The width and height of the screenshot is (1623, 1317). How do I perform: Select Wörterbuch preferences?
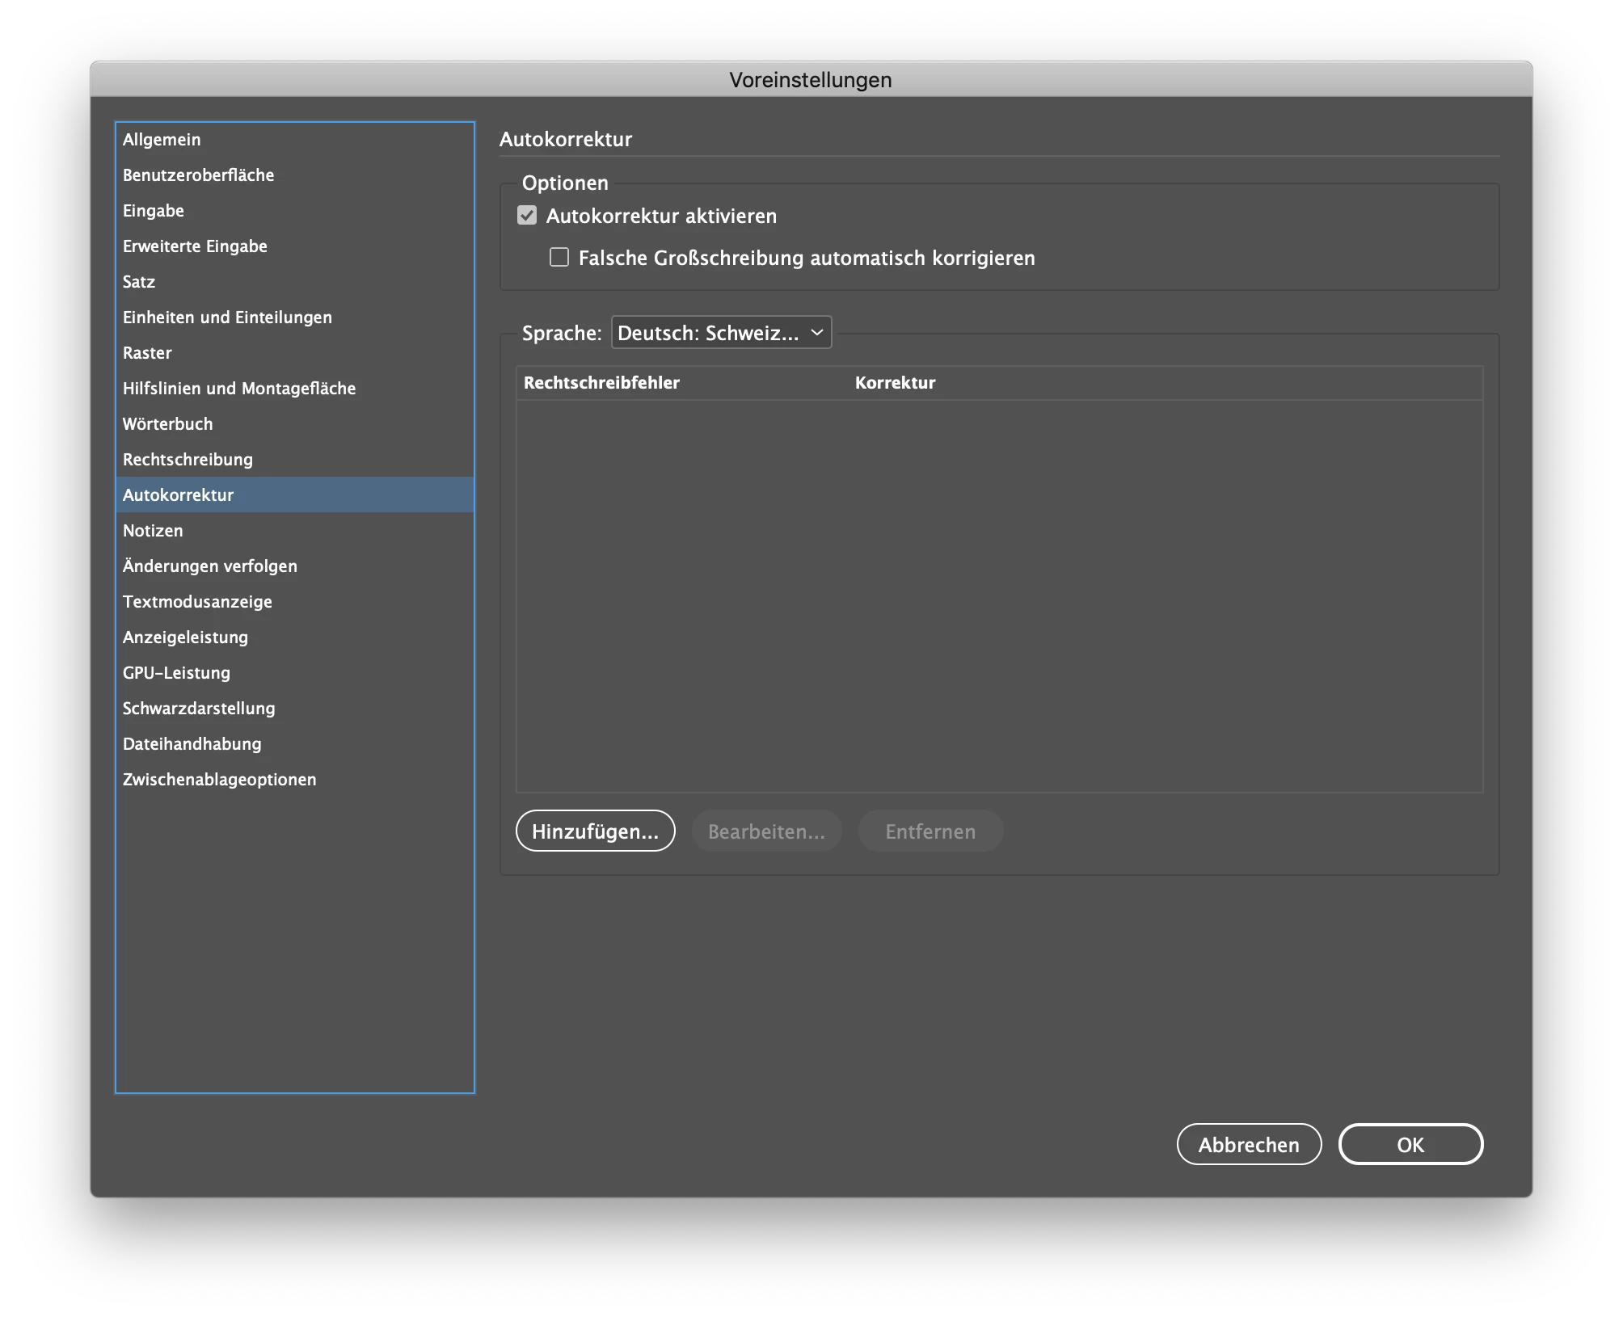(168, 424)
